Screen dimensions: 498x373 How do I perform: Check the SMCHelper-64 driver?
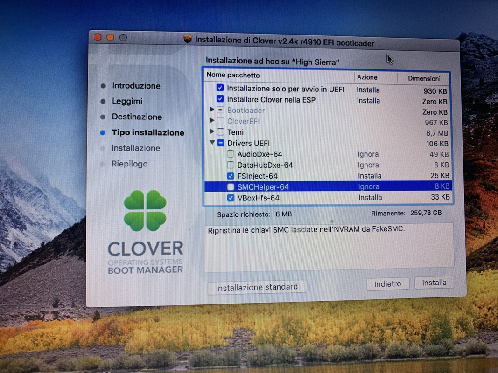[231, 186]
